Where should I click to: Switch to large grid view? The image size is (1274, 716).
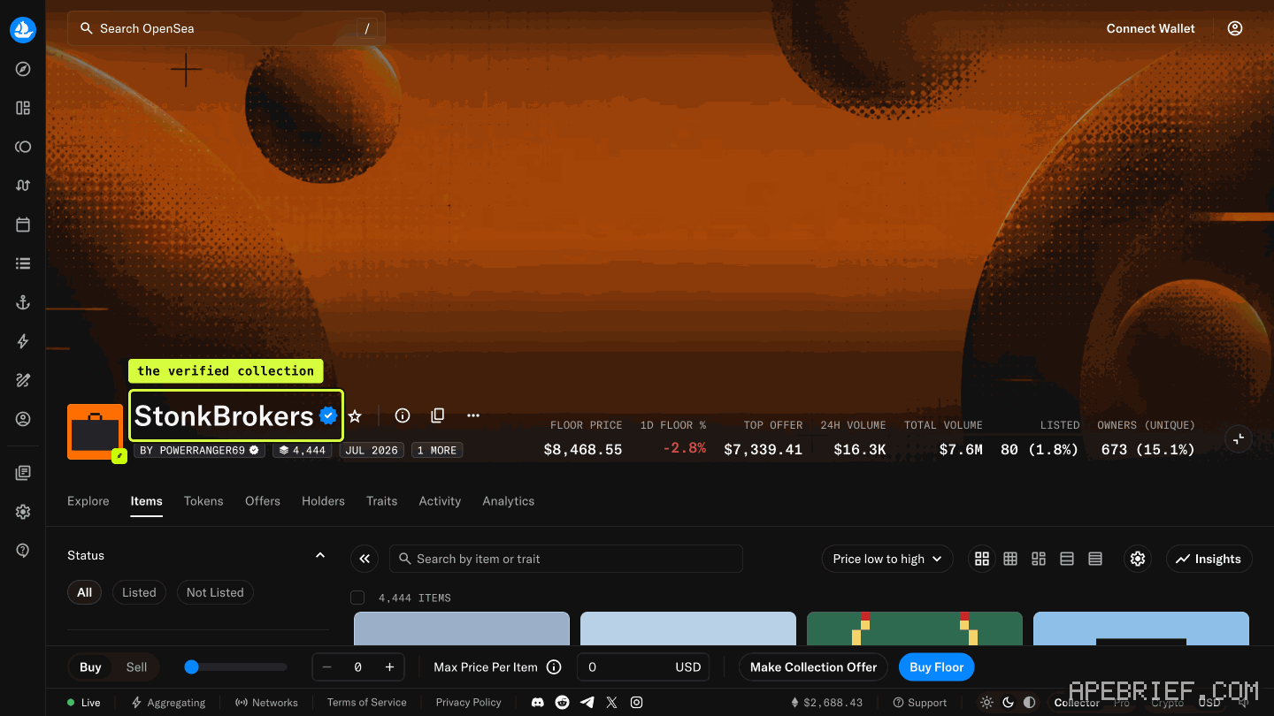[982, 559]
